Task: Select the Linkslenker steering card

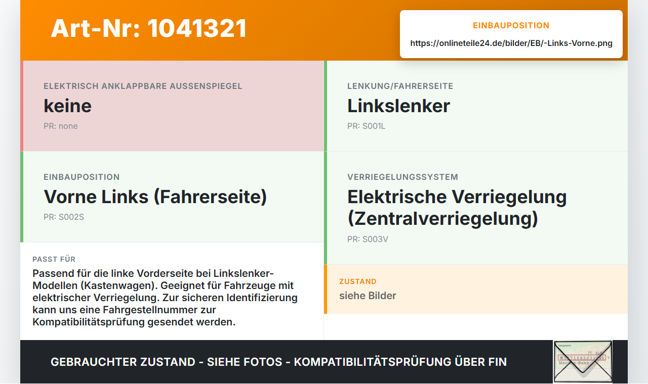Action: point(476,106)
